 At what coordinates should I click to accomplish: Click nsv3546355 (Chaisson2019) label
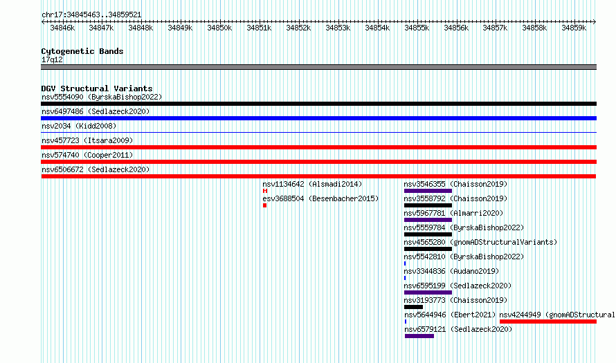pyautogui.click(x=455, y=184)
